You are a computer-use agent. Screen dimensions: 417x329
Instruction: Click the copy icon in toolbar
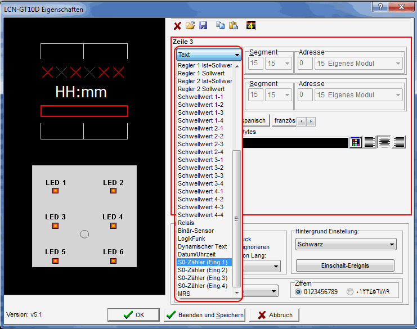pos(221,26)
